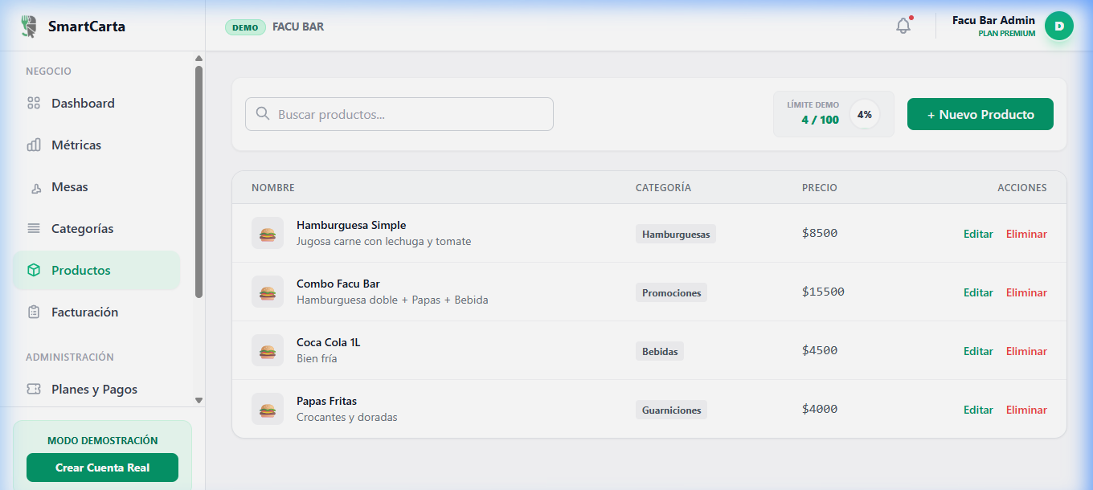
Task: Click the search magnifier icon
Action: point(262,113)
